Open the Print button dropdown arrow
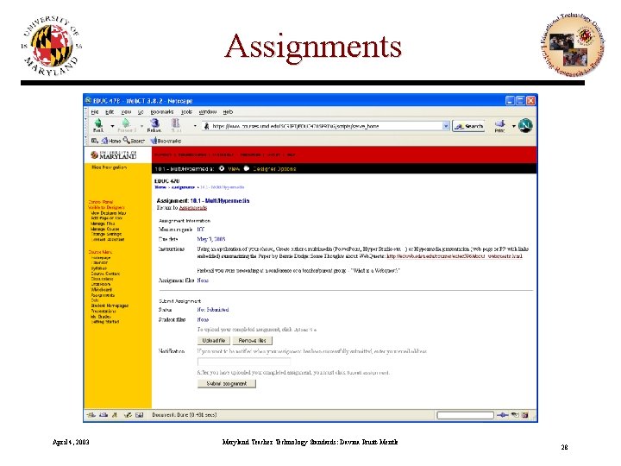 click(x=514, y=126)
